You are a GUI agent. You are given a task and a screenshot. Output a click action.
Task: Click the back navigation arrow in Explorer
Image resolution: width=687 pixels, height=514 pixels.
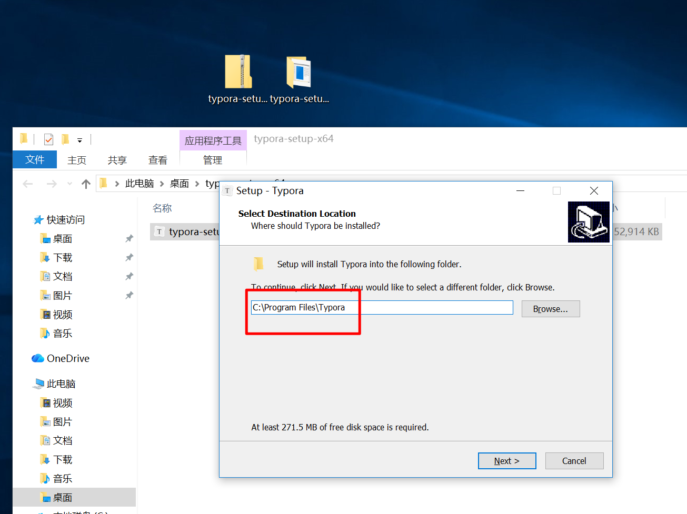[x=28, y=184]
